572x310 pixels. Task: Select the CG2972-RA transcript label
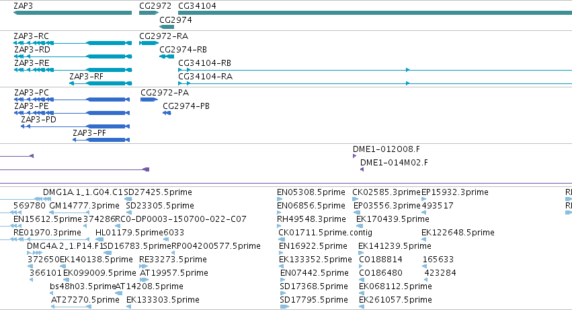[x=164, y=36]
